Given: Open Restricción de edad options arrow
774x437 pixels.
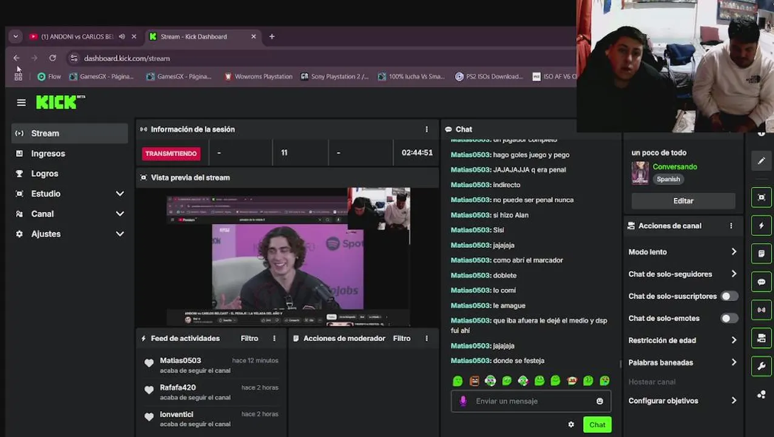Looking at the screenshot, I should click(734, 340).
